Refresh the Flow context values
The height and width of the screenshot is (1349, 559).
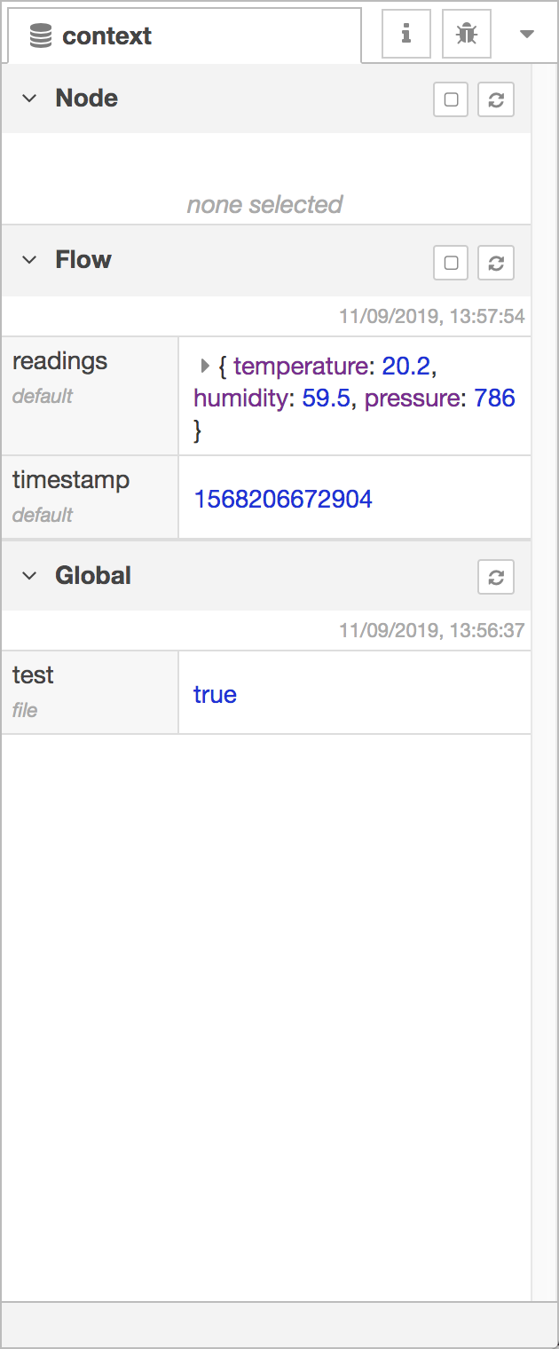496,262
